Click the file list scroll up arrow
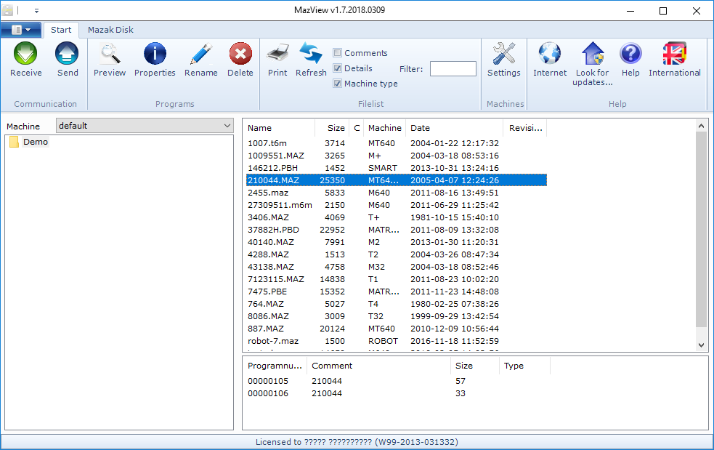 [x=701, y=126]
